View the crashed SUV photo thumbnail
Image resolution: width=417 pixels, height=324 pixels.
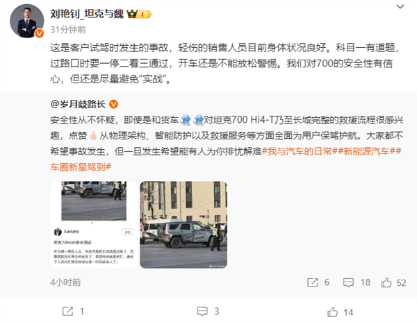[x=183, y=225]
